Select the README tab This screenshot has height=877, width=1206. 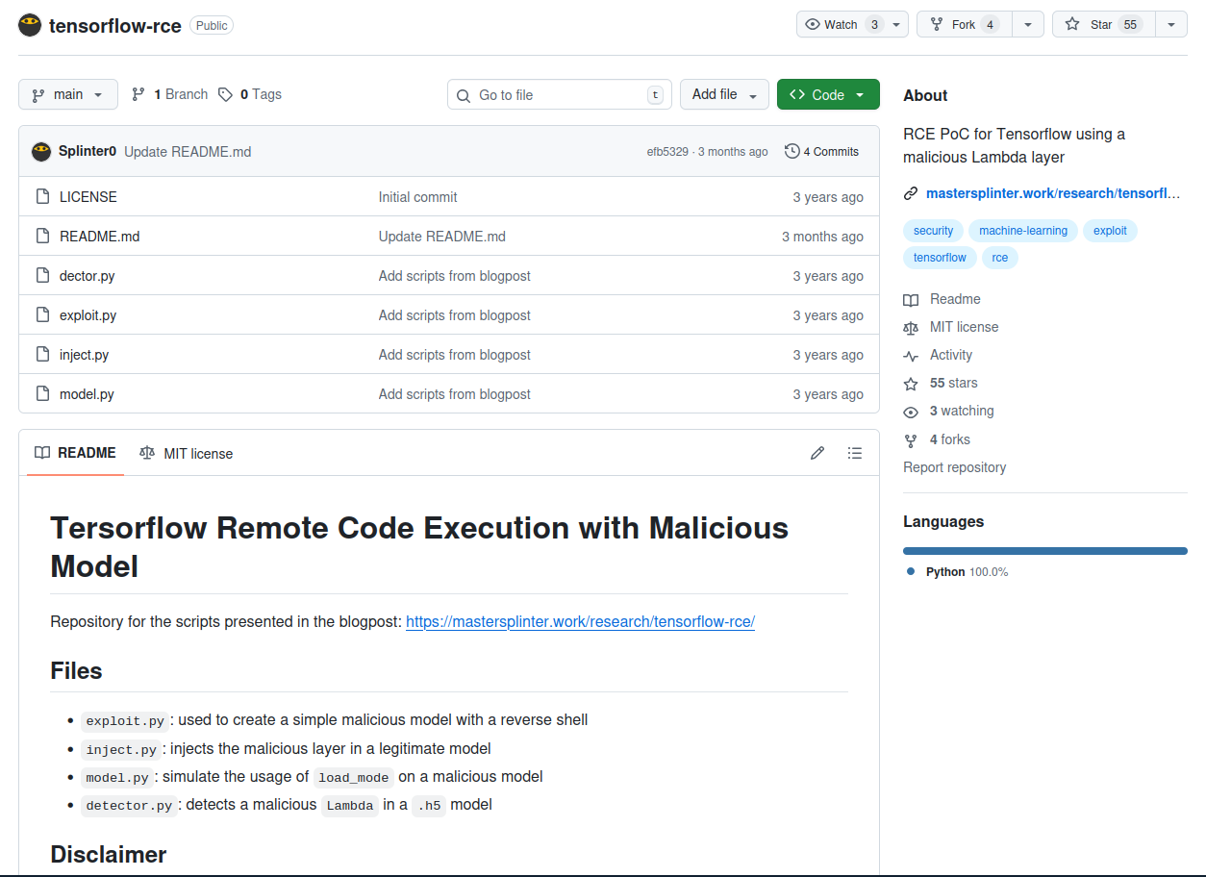pos(75,453)
